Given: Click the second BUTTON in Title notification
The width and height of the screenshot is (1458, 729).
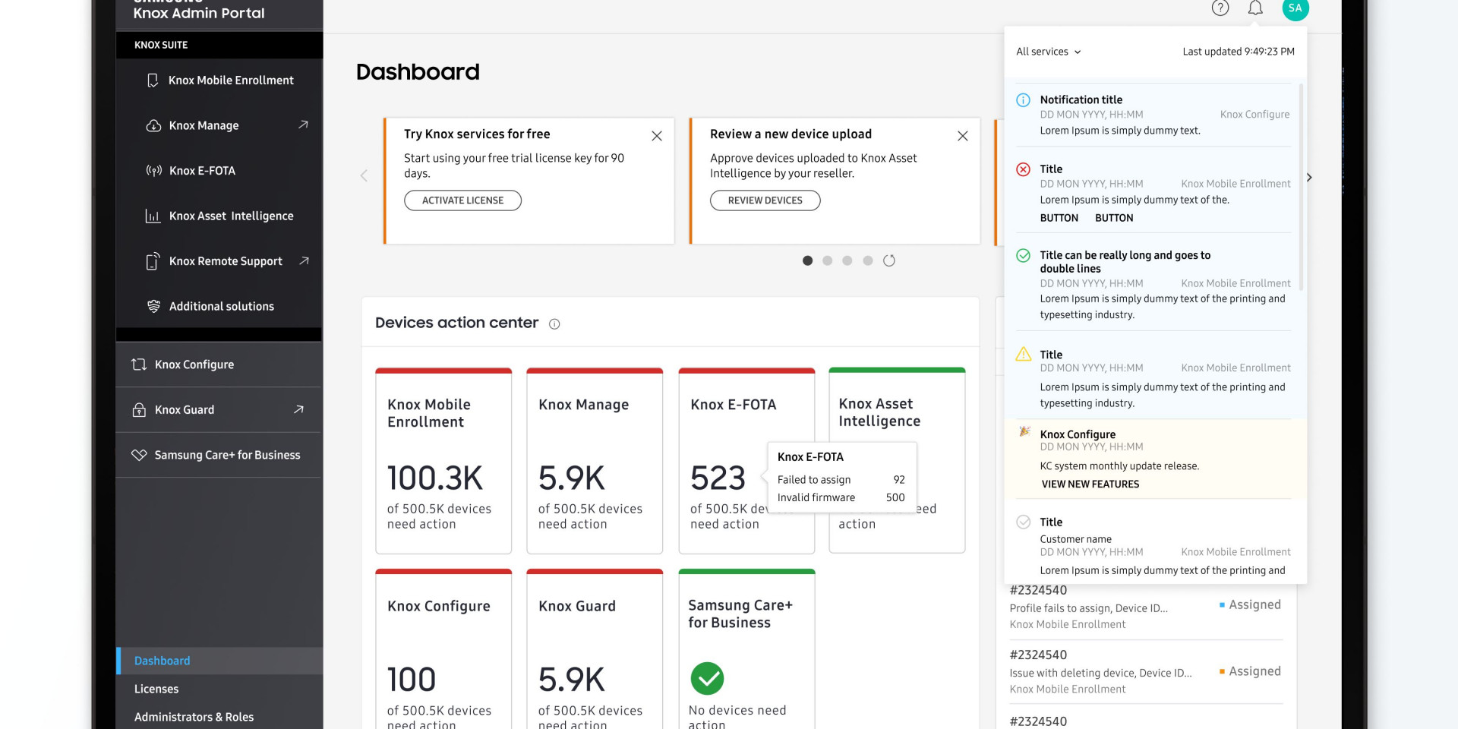Looking at the screenshot, I should (x=1114, y=218).
